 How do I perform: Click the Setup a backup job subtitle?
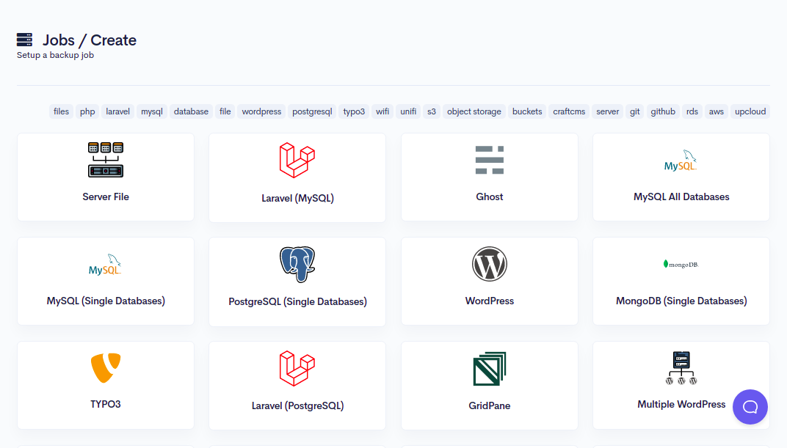click(x=55, y=55)
